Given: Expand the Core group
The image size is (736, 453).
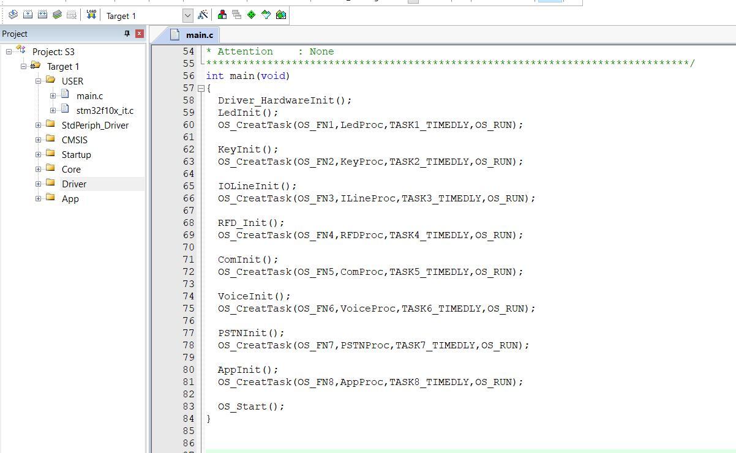Looking at the screenshot, I should (38, 169).
